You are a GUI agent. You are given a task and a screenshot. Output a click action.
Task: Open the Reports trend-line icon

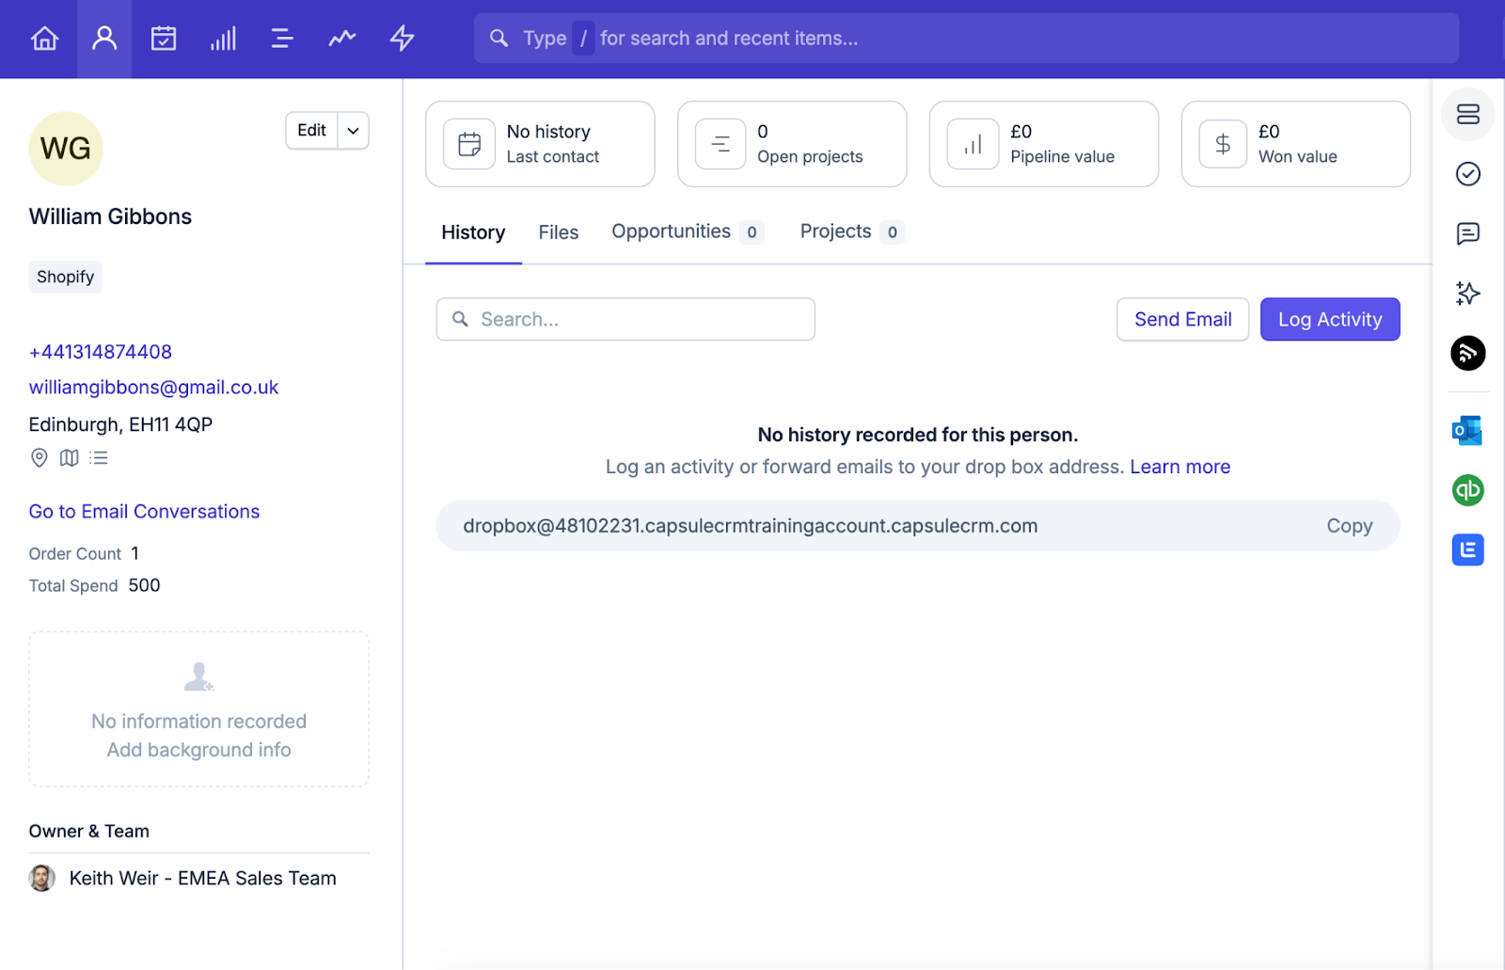(x=342, y=39)
